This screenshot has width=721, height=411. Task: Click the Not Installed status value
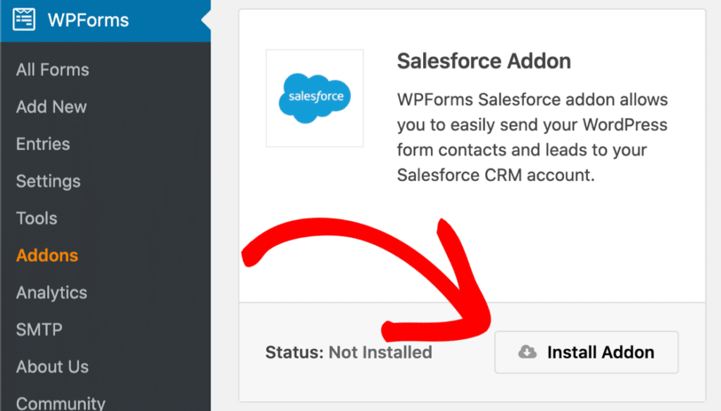[380, 352]
